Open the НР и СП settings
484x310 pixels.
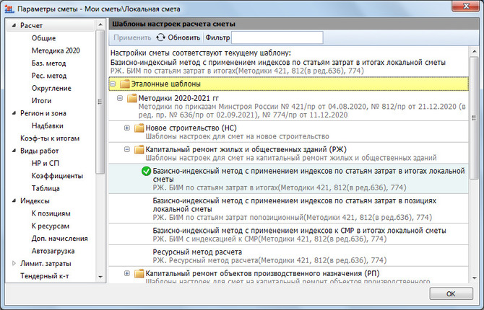[x=45, y=164]
